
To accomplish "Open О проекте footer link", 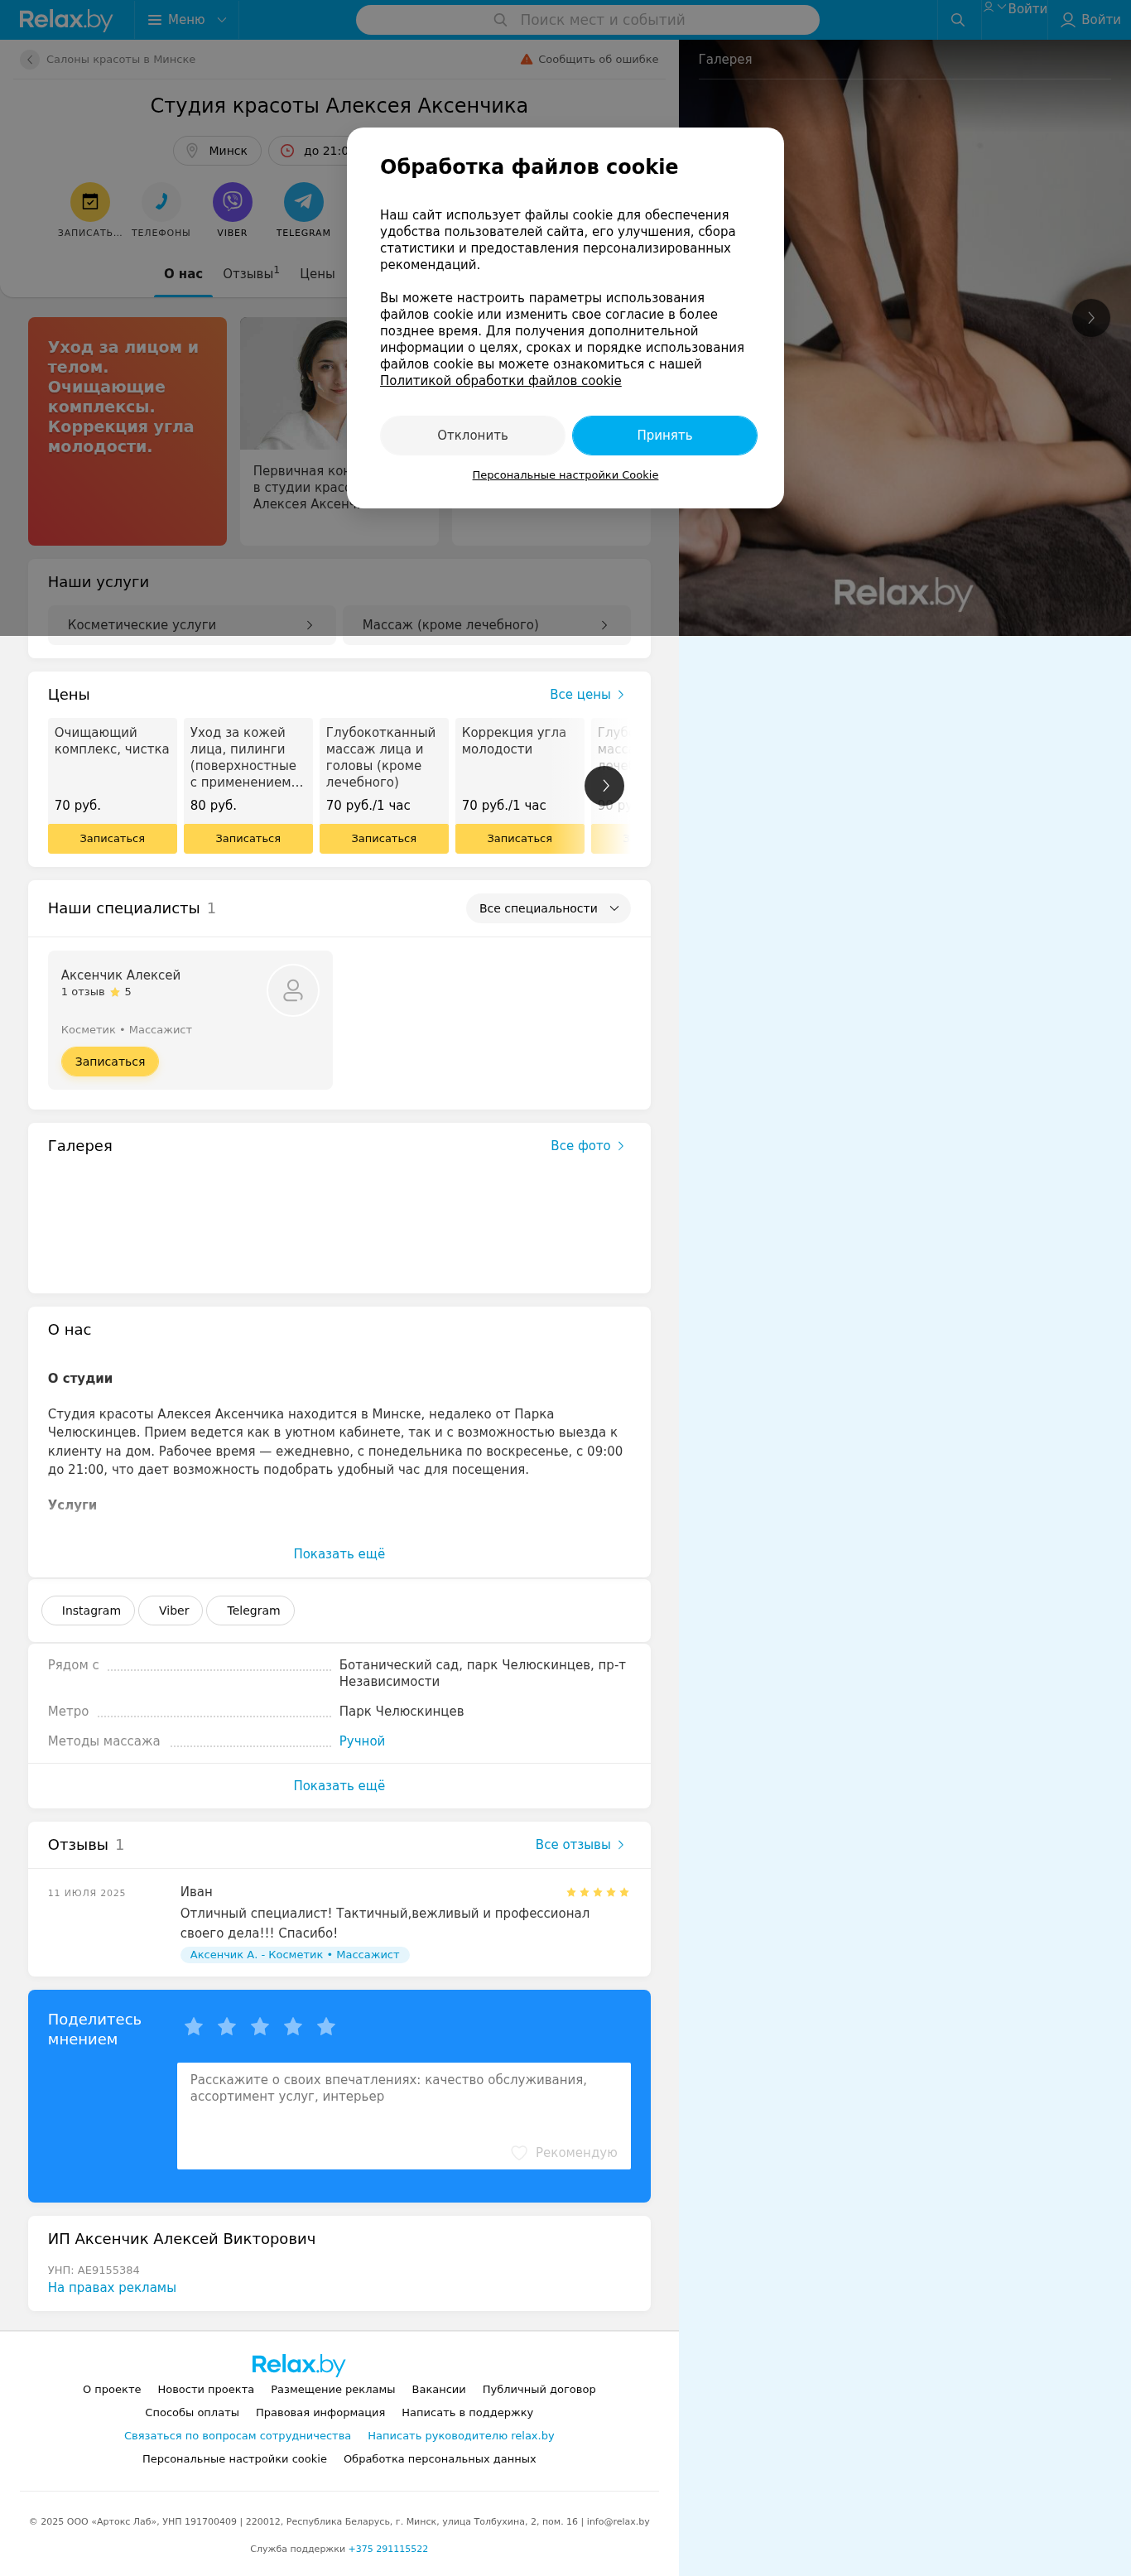I will [x=112, y=2390].
